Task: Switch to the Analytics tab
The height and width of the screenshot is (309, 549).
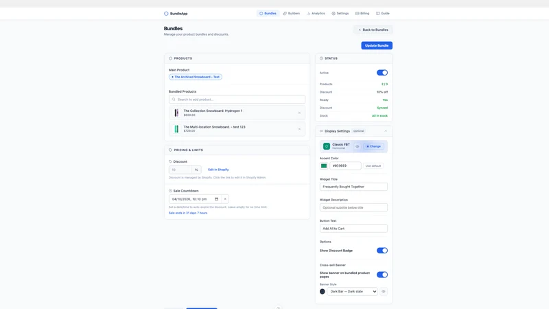Action: [316, 13]
